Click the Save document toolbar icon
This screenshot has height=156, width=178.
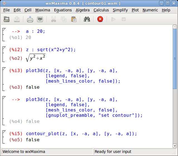17,19
